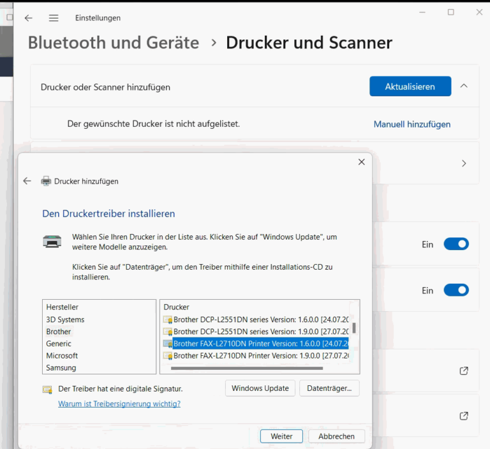Select 3D Systems manufacturer

point(65,320)
